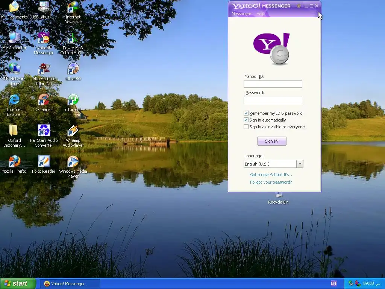The image size is (385, 289).
Task: Open Get a new Yahoo! ID link
Action: (271, 175)
